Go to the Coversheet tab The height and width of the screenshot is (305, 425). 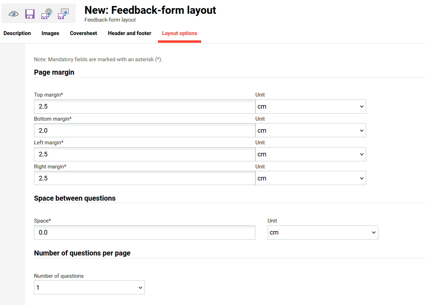84,33
